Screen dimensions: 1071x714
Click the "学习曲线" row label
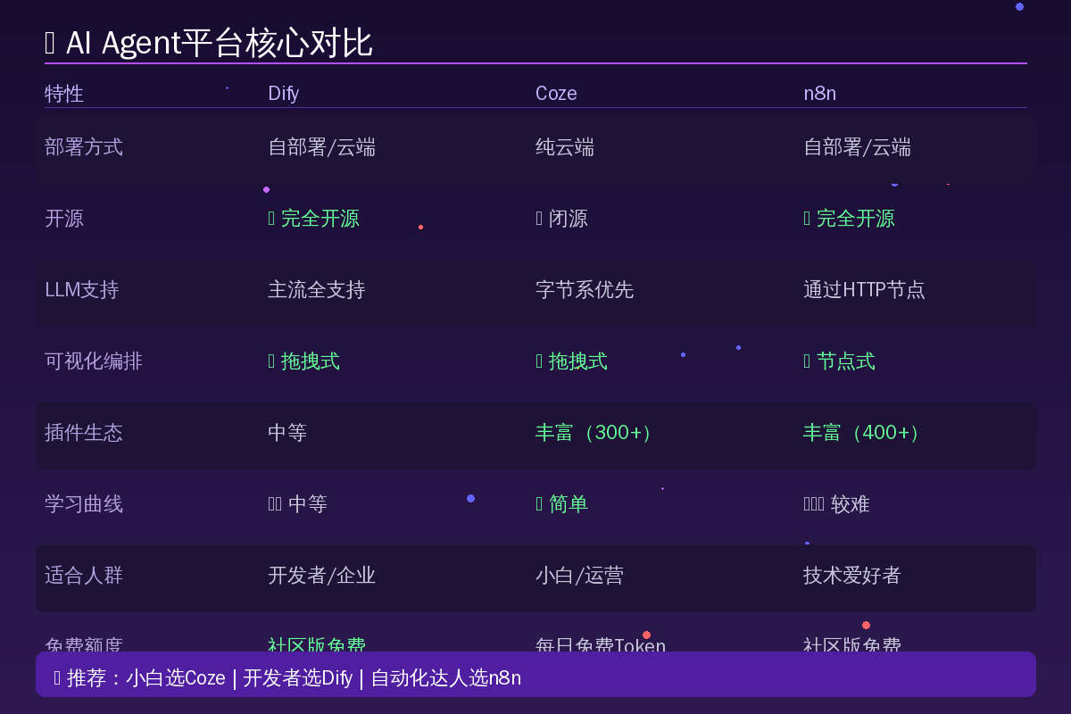tap(84, 503)
